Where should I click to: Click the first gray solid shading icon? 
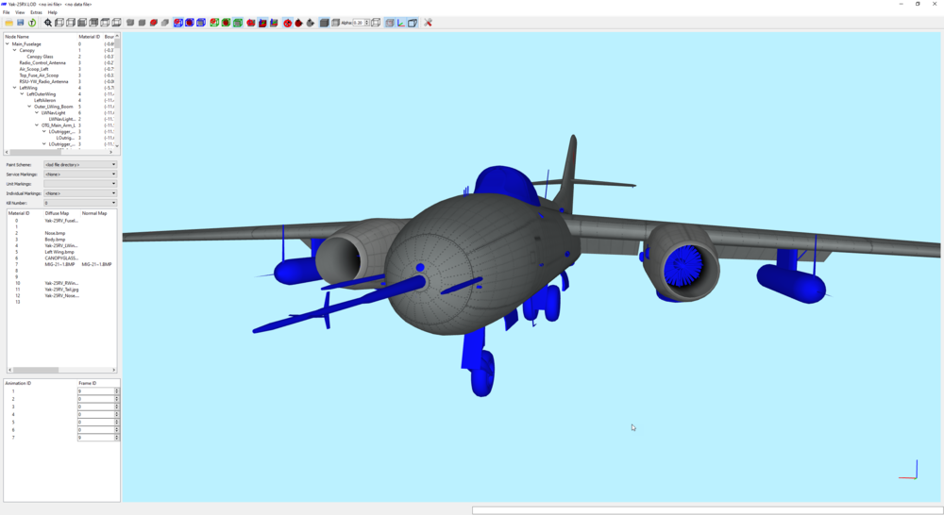click(x=130, y=23)
